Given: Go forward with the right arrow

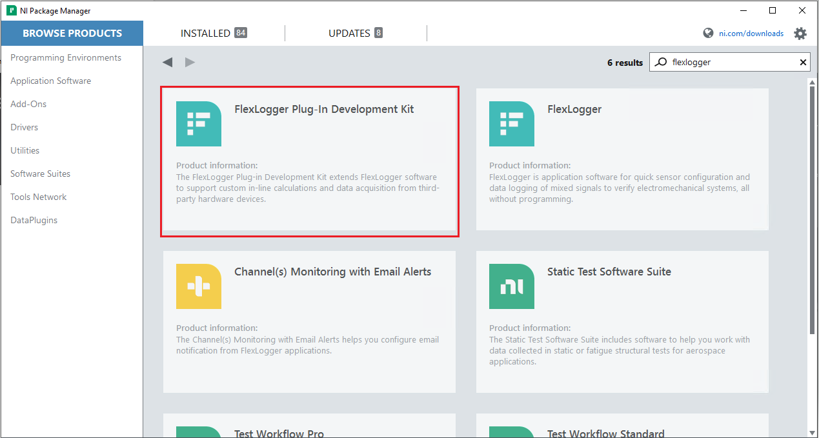Looking at the screenshot, I should click(x=190, y=63).
